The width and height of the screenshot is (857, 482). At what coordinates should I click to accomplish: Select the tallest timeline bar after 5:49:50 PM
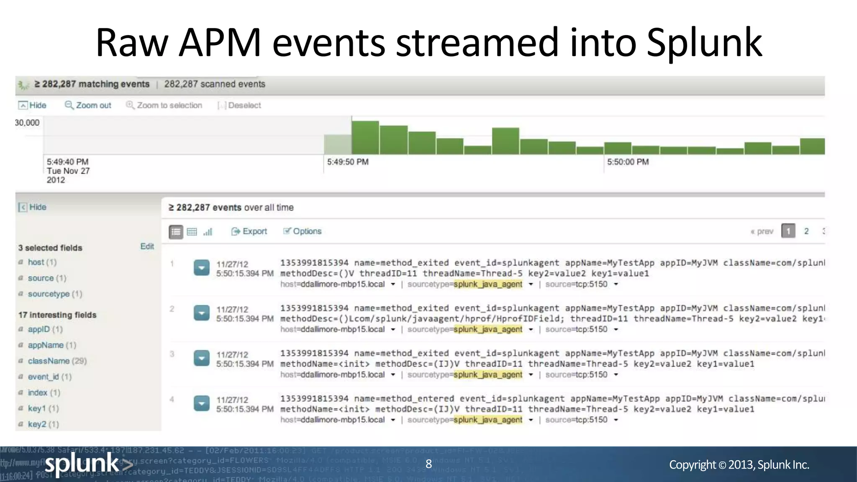pos(365,138)
